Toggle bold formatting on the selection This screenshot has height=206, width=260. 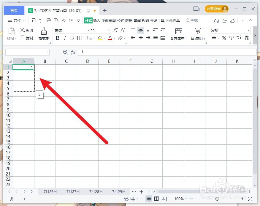click(58, 38)
